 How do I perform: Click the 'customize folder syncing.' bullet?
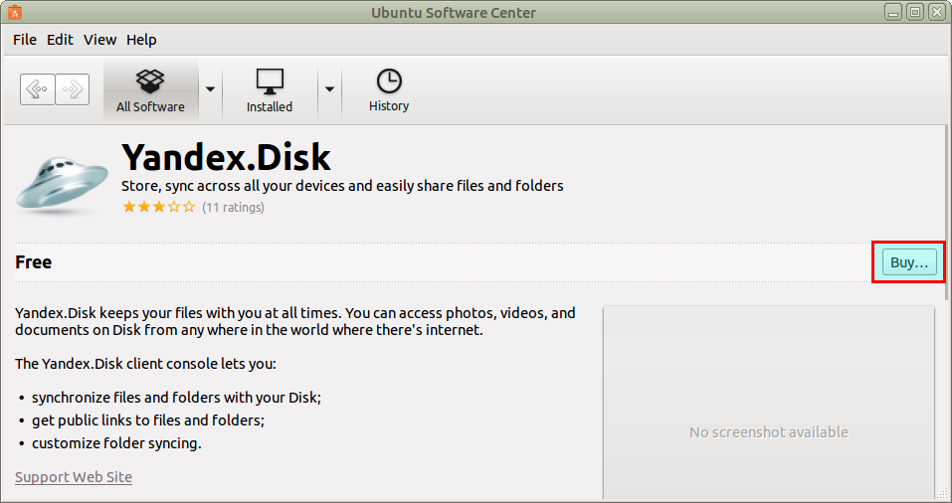pyautogui.click(x=116, y=443)
